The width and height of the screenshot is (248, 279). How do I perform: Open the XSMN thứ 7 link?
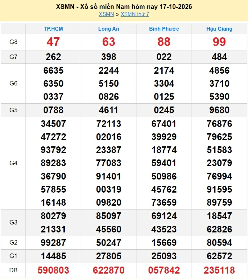click(x=135, y=14)
